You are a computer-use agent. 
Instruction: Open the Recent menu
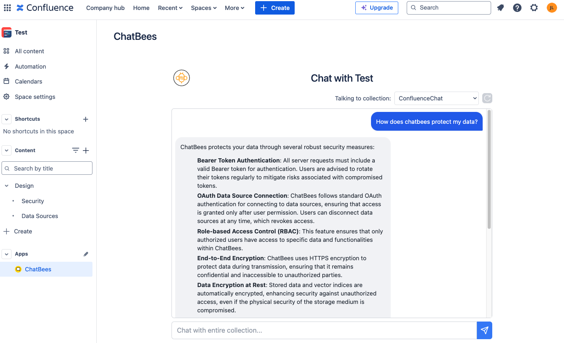(x=170, y=8)
